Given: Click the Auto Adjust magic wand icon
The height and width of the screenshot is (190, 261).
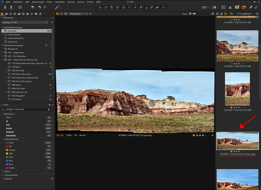Looking at the screenshot, I should tap(57, 7).
